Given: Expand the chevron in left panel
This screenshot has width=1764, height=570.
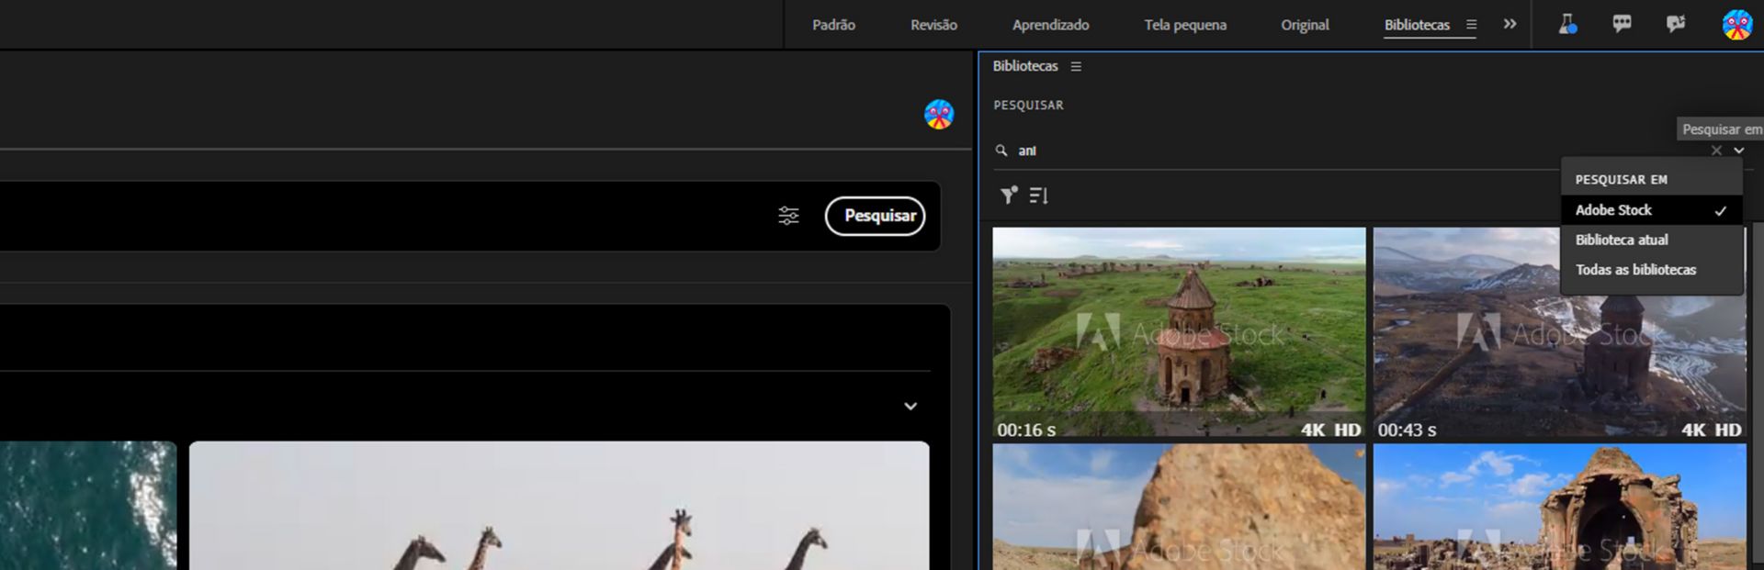Looking at the screenshot, I should pyautogui.click(x=910, y=406).
